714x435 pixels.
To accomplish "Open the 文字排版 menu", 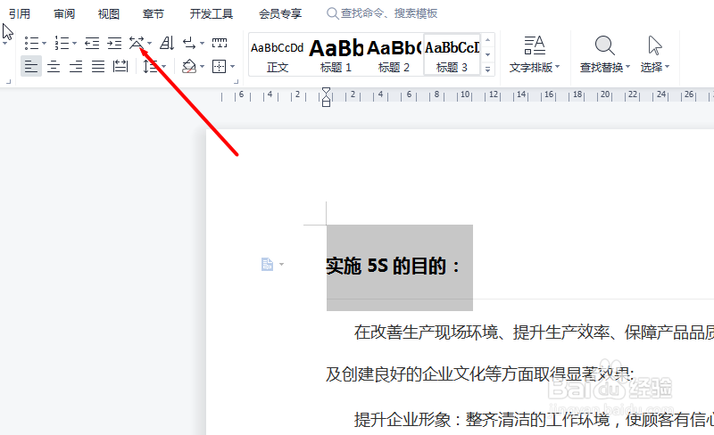I will click(534, 54).
